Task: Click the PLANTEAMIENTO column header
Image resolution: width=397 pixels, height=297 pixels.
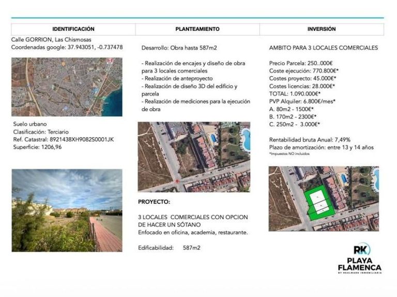Action: point(197,29)
